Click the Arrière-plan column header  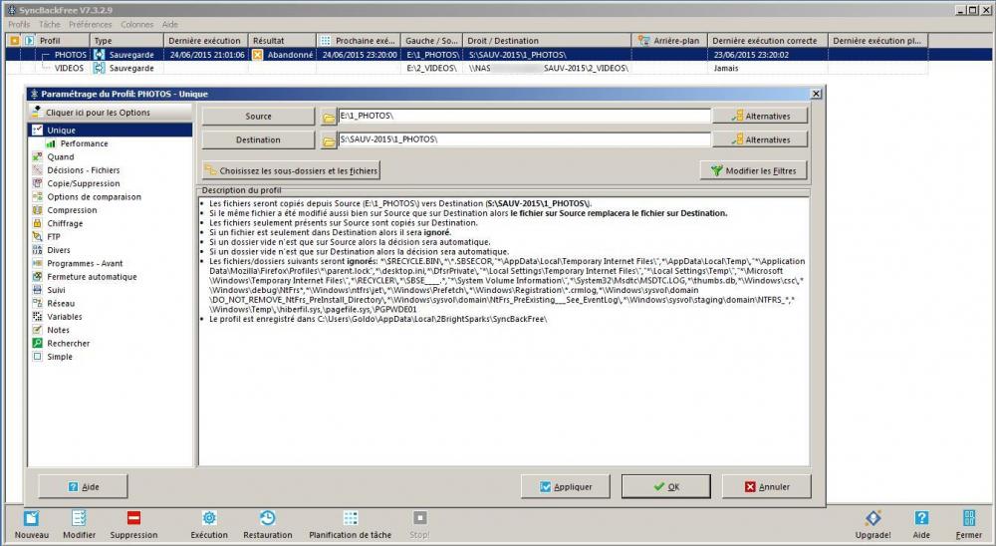[669, 41]
